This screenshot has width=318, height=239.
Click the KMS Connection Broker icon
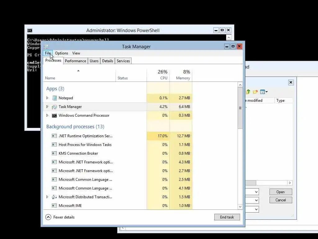(x=54, y=153)
